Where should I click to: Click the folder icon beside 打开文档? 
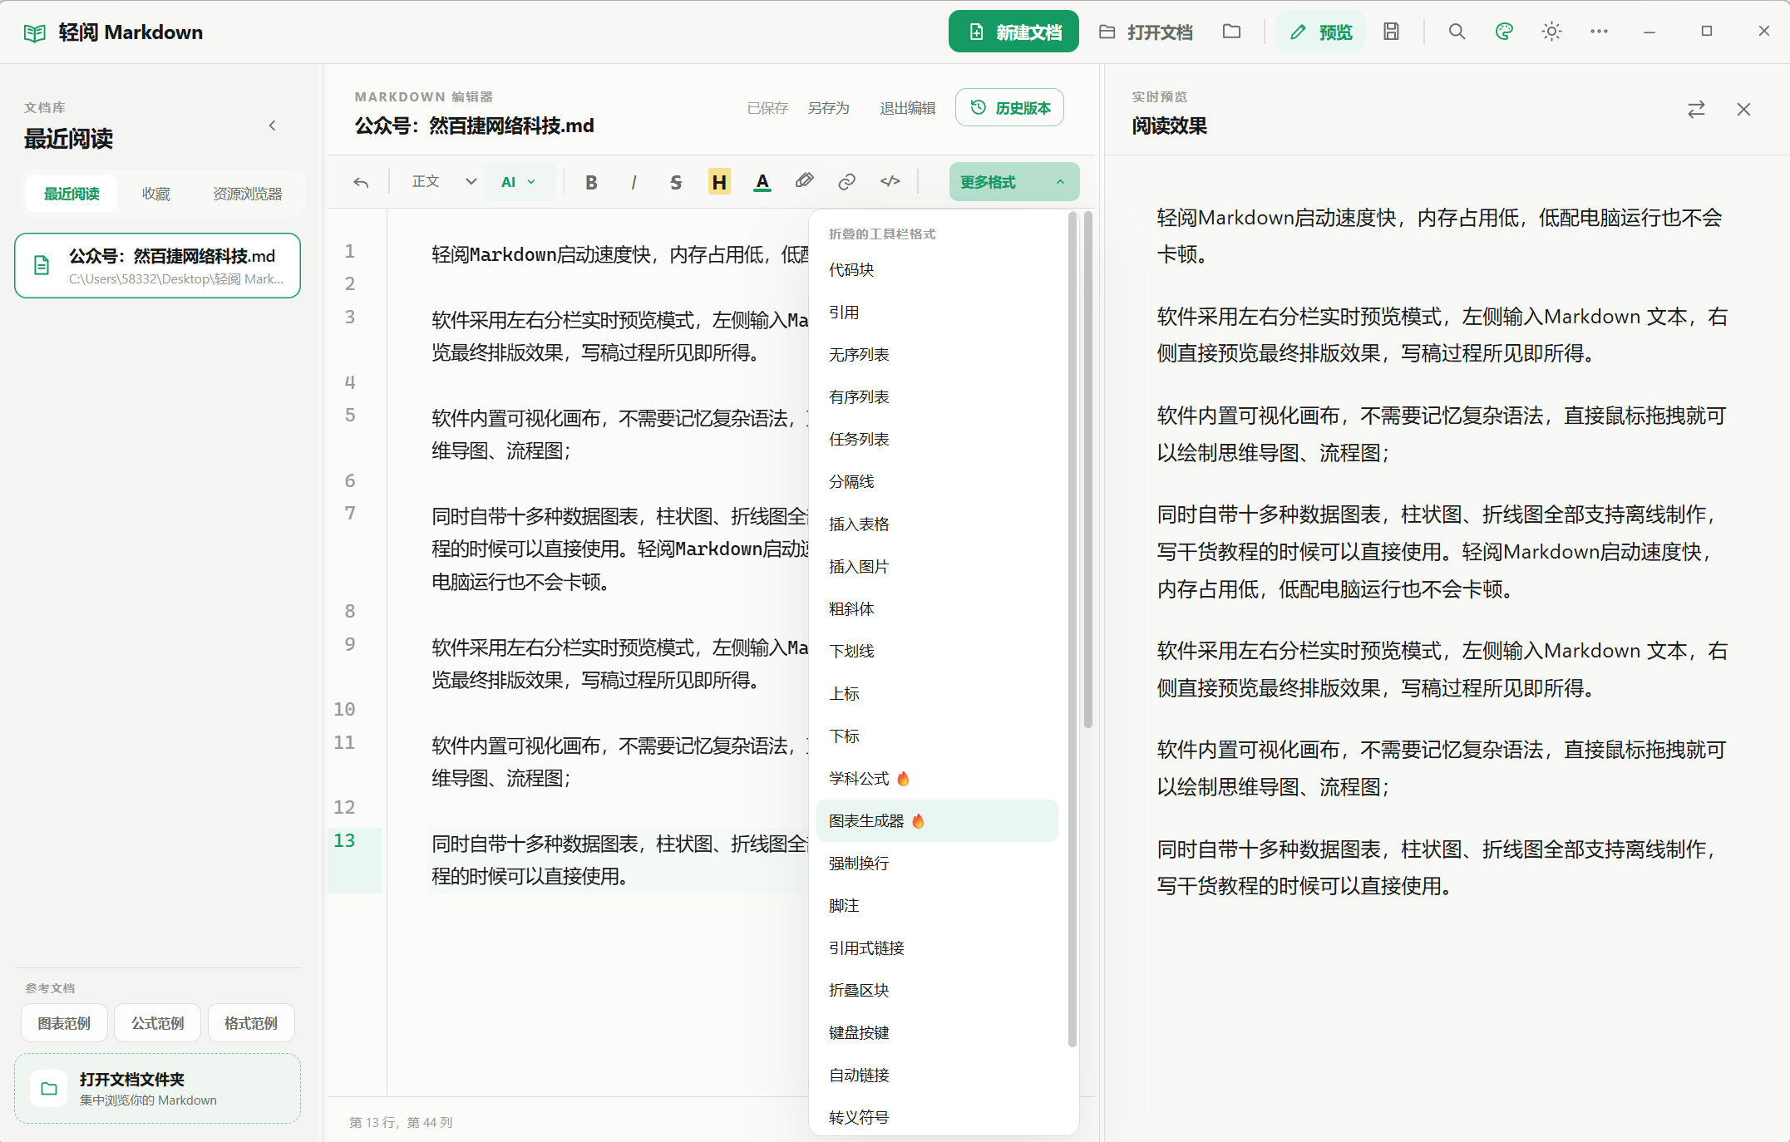coord(1232,32)
